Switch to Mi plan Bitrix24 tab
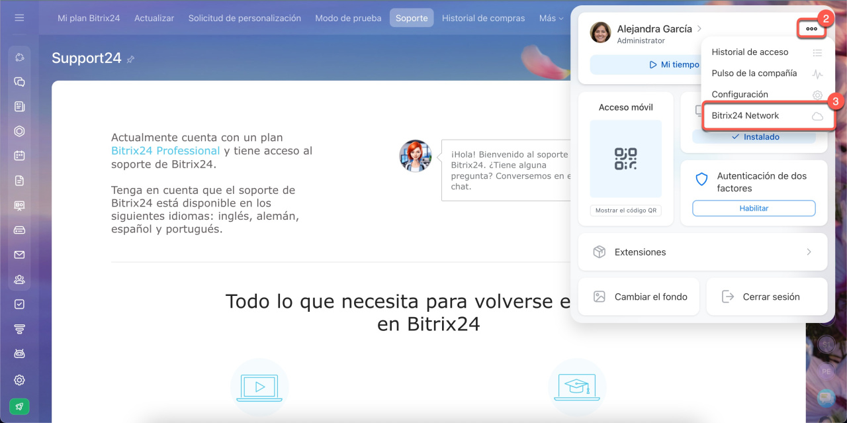847x423 pixels. click(x=89, y=18)
